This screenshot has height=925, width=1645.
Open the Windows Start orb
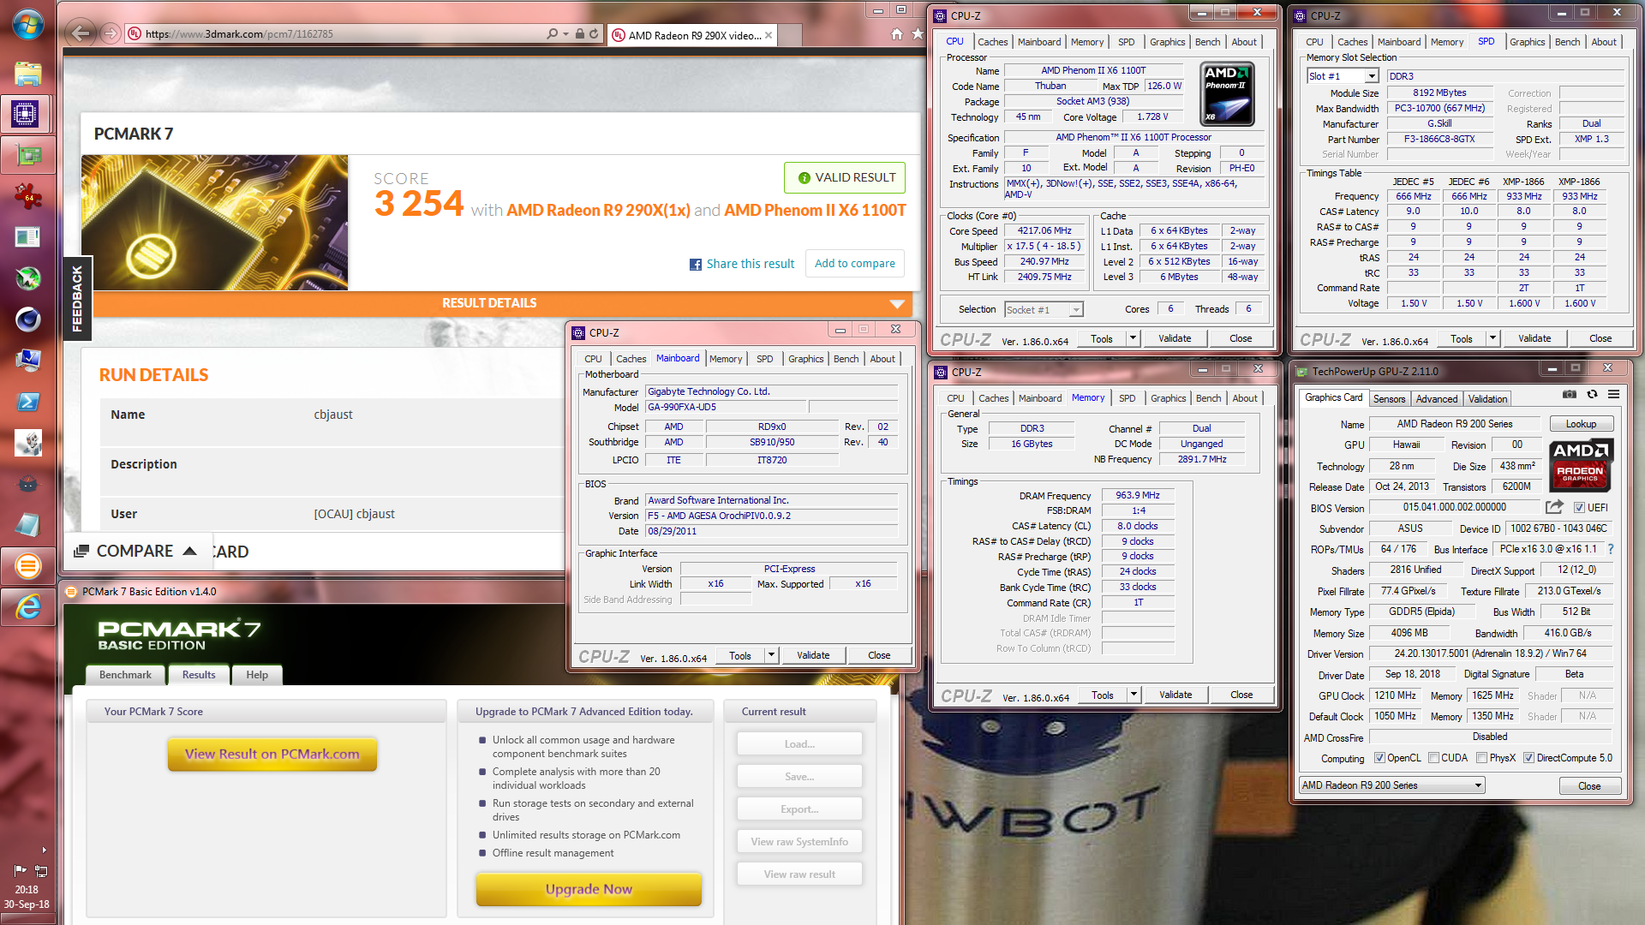point(27,24)
